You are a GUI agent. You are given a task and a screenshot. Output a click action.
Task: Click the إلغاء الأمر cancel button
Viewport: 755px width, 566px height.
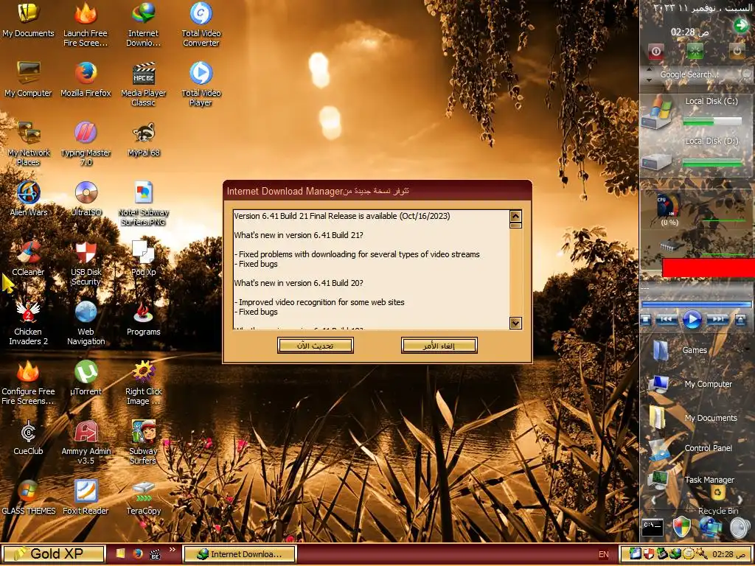point(439,345)
